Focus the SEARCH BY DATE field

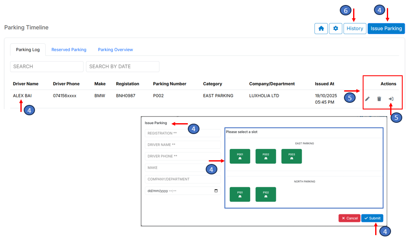point(122,67)
